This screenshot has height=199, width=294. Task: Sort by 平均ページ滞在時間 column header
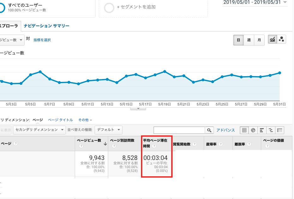155,143
